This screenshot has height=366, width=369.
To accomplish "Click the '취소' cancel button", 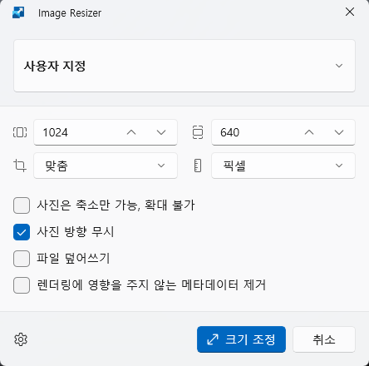I will [x=324, y=339].
